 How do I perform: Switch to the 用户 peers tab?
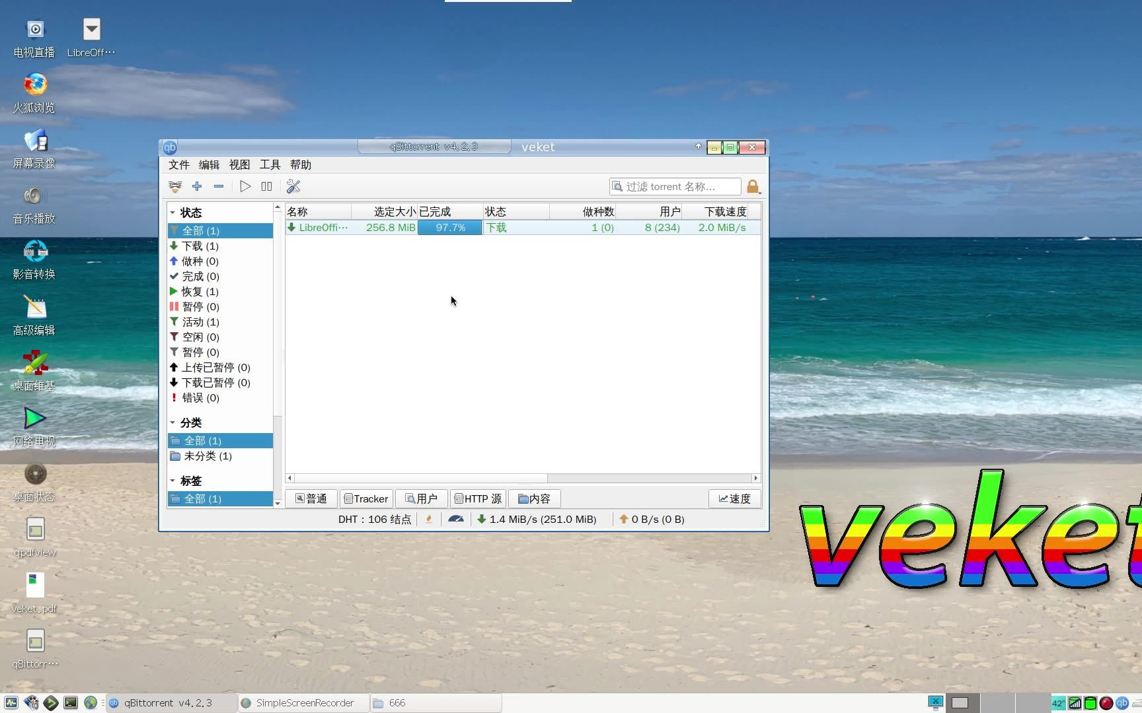(422, 498)
